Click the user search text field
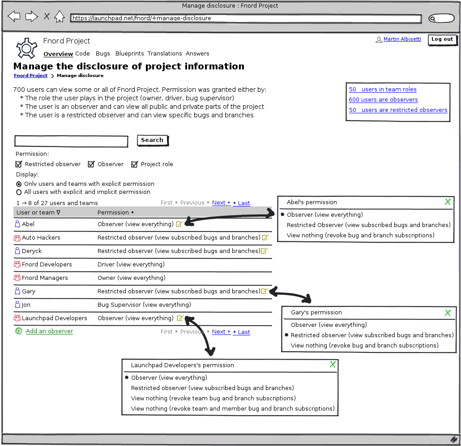 click(x=71, y=141)
